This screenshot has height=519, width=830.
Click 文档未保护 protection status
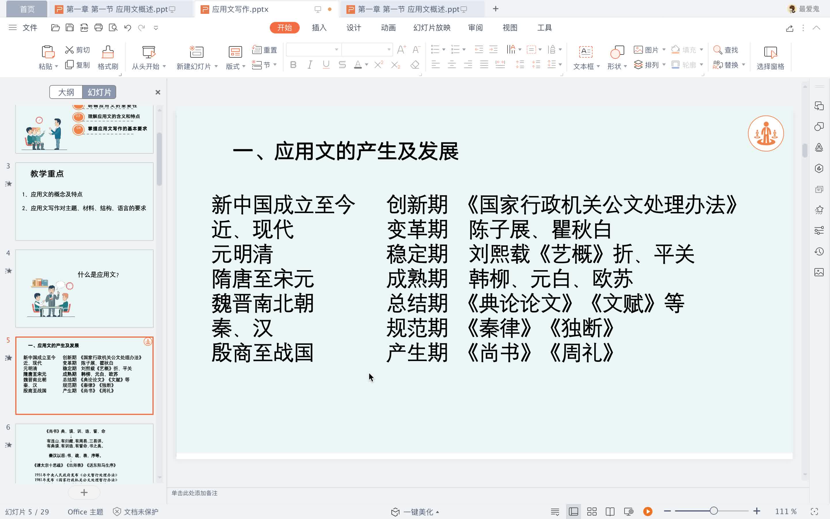(136, 512)
